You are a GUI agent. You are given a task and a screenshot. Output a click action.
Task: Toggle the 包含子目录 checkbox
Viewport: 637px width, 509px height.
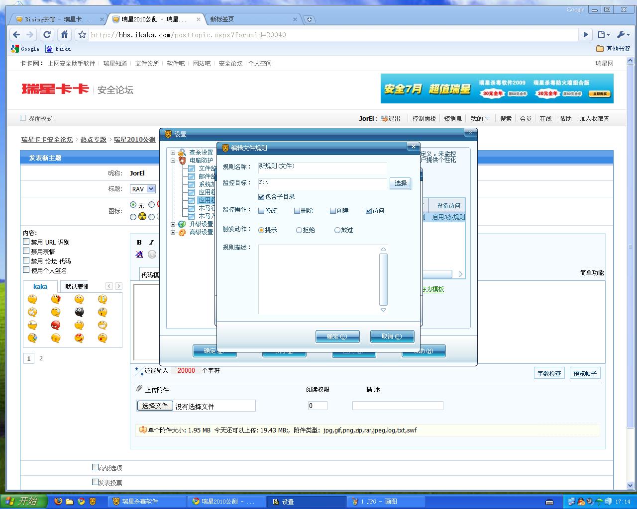[x=261, y=197]
